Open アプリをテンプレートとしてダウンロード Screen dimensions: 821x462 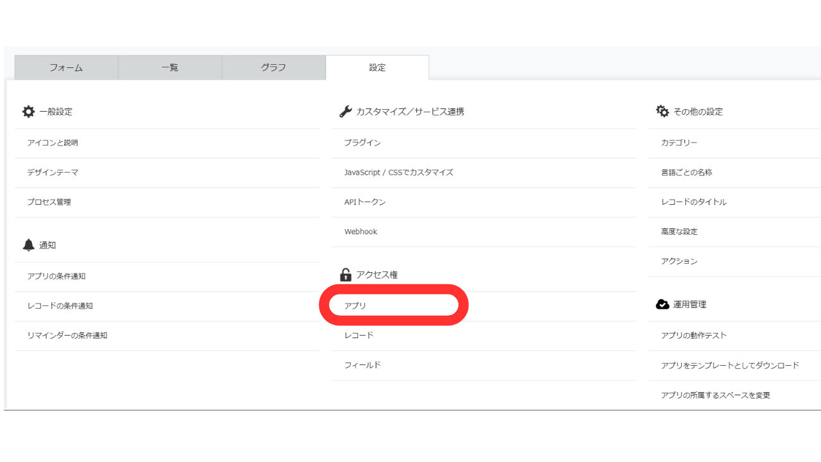point(729,364)
